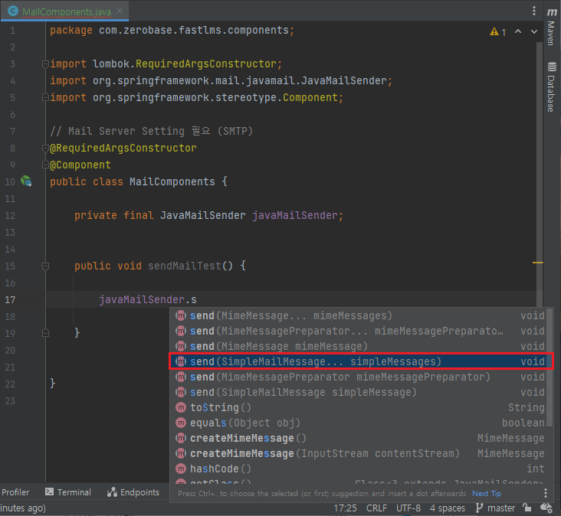This screenshot has height=516, width=561.
Task: Choose send(MimeMessagePreparator mimeMessagePreparator) suggestion
Action: 359,377
